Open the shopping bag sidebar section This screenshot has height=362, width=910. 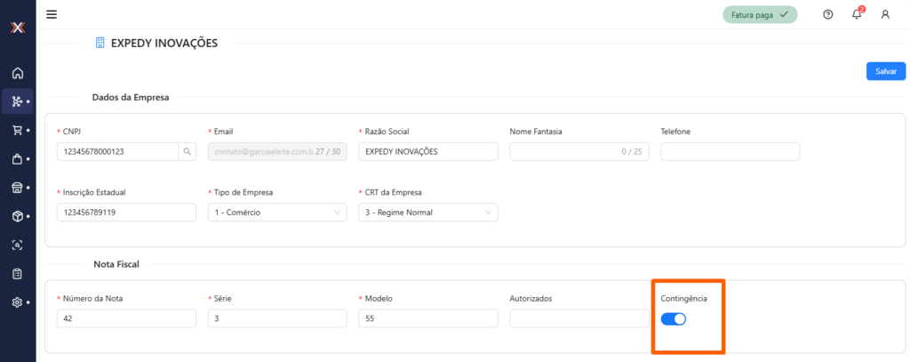[17, 159]
